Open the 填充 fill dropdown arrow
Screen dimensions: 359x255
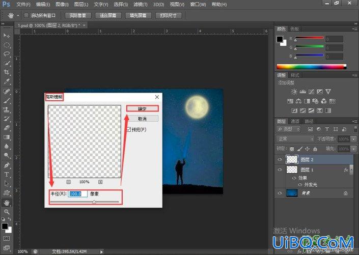point(354,149)
